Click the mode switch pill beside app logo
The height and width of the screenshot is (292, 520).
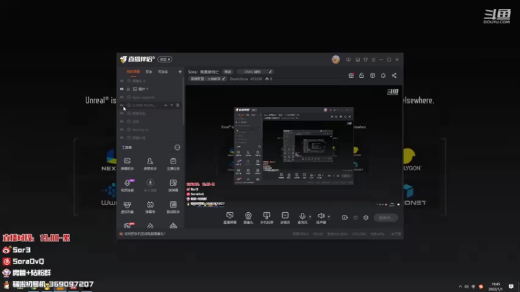click(x=165, y=59)
